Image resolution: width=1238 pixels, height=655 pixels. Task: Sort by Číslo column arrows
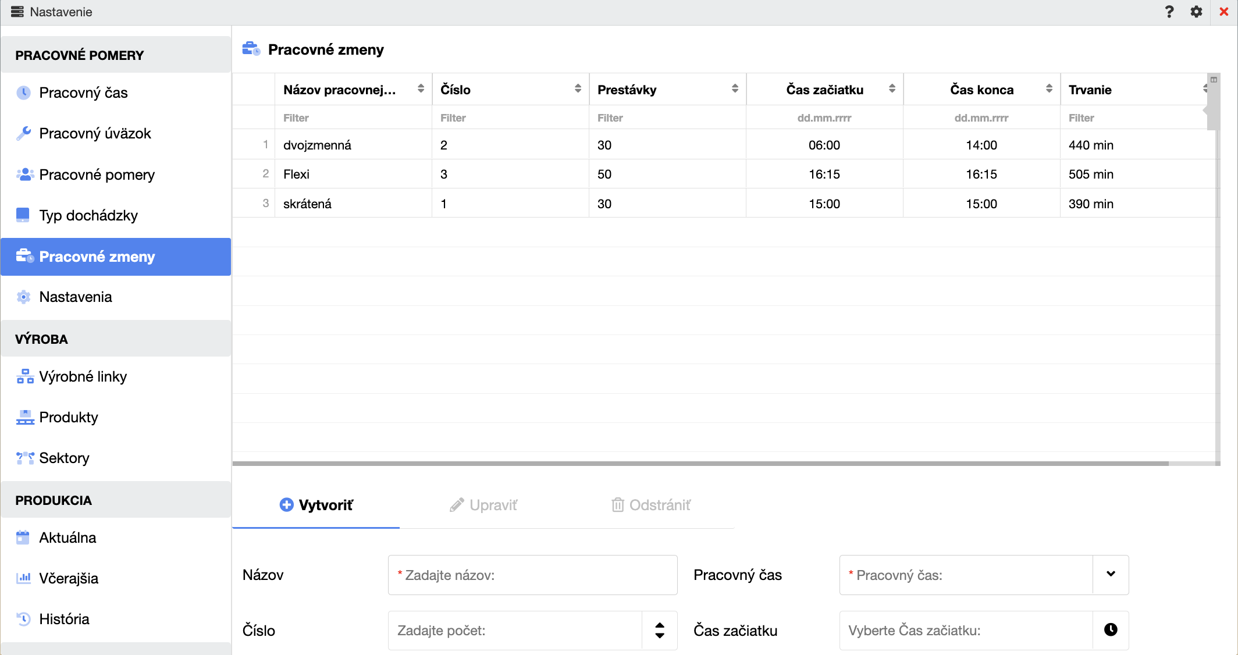(x=578, y=89)
